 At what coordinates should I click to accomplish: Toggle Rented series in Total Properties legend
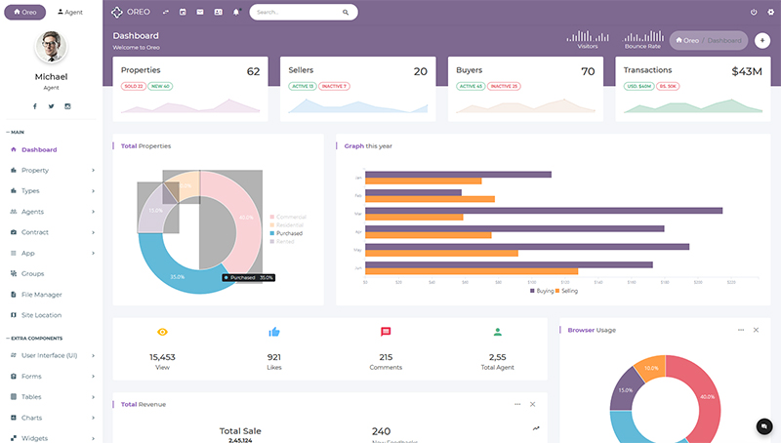coord(285,241)
